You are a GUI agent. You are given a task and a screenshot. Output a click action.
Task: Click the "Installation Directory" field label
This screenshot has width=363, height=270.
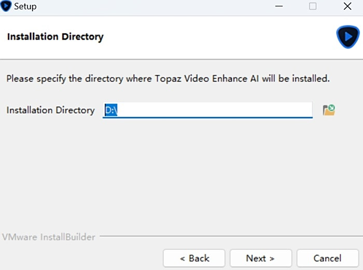pyautogui.click(x=50, y=110)
